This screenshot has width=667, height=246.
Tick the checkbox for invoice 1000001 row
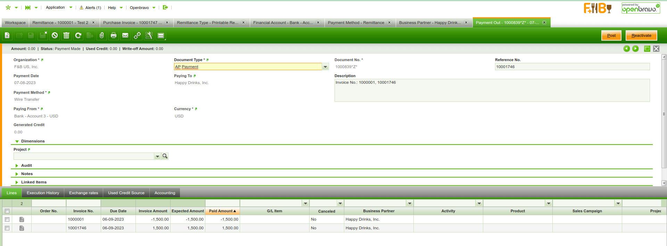[7, 219]
